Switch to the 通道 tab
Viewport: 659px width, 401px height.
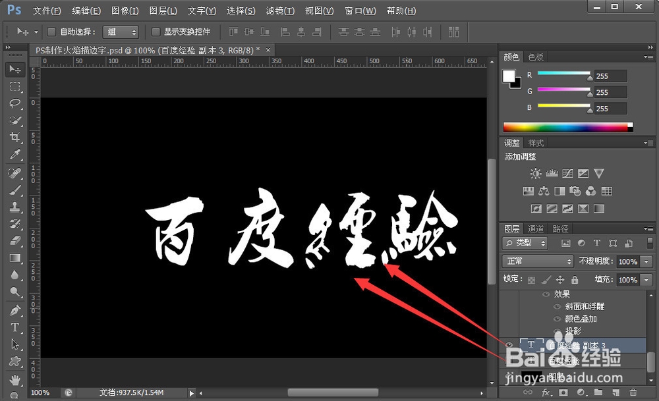(535, 229)
